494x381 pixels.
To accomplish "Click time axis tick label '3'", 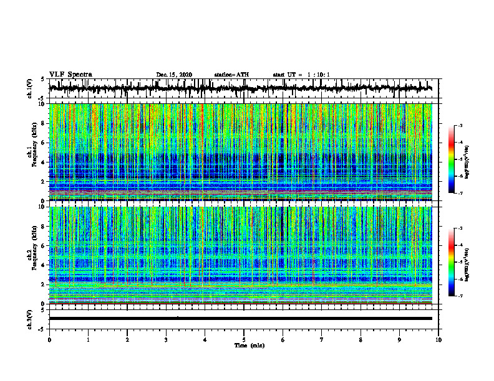I will pyautogui.click(x=166, y=340).
